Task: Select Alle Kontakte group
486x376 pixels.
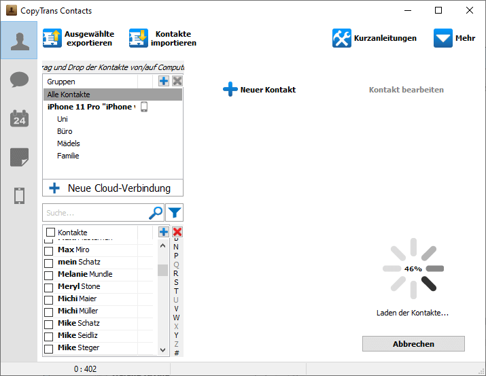Action: 113,95
